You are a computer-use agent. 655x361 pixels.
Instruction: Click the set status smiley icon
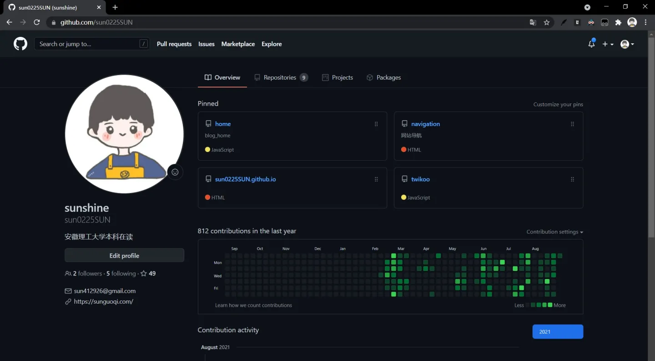(x=175, y=172)
